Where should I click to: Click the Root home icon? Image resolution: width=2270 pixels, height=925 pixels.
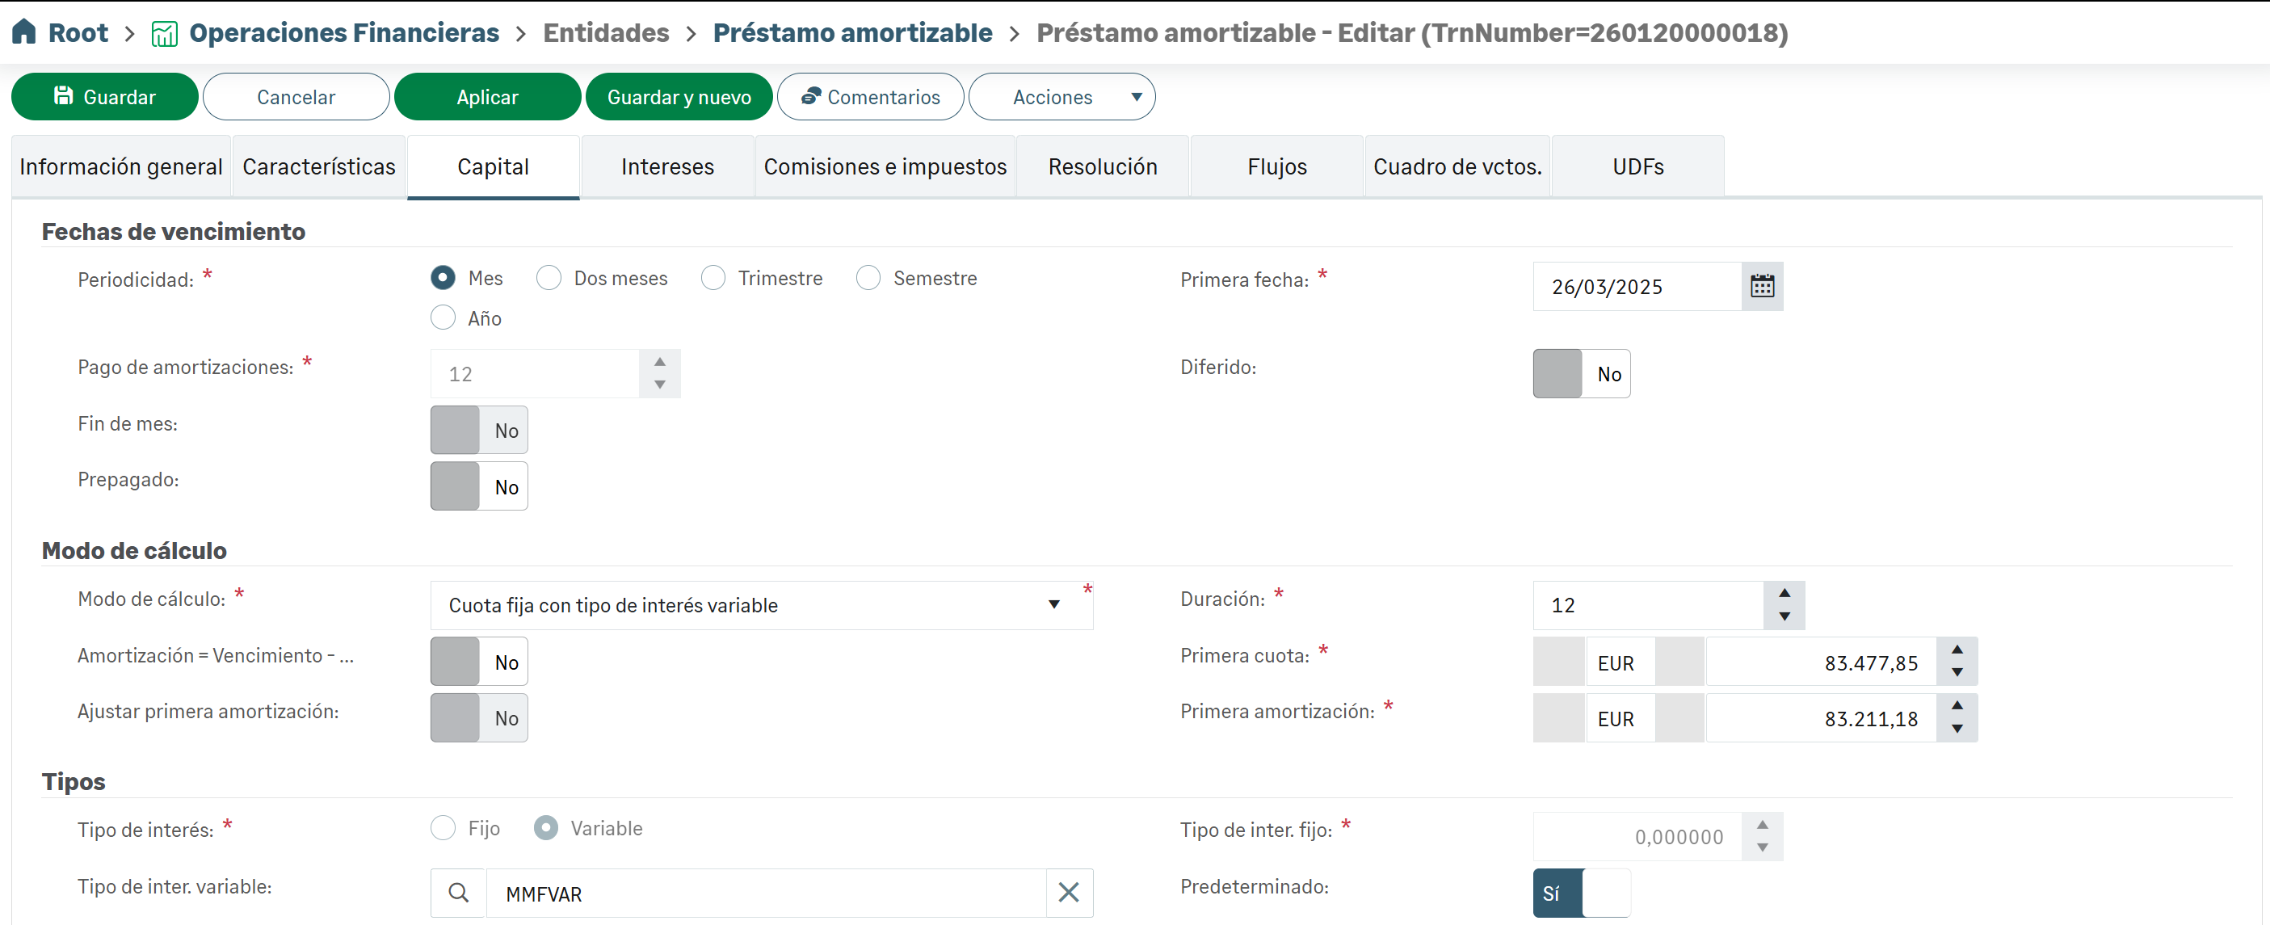click(23, 32)
